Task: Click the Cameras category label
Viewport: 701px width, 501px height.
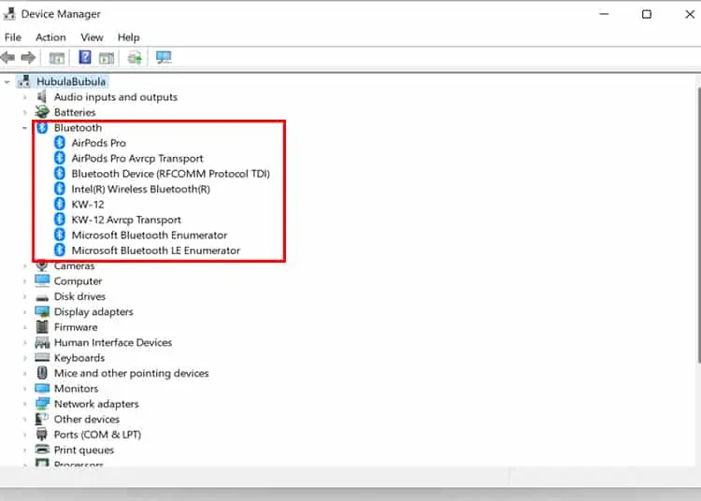Action: point(74,266)
